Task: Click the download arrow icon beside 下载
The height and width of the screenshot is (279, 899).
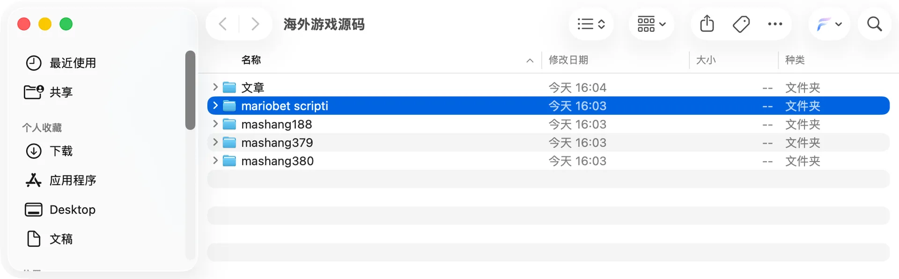Action: pyautogui.click(x=34, y=151)
